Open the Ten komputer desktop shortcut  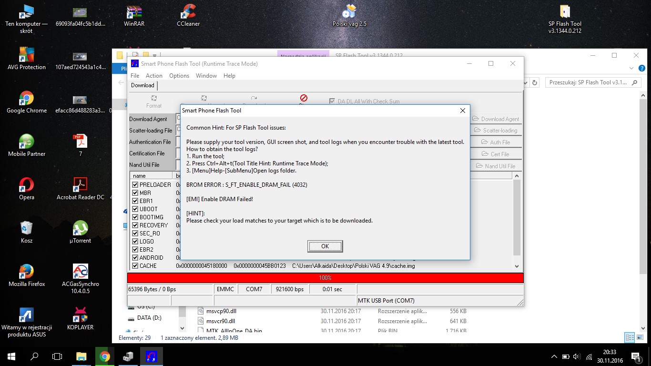pos(27,19)
